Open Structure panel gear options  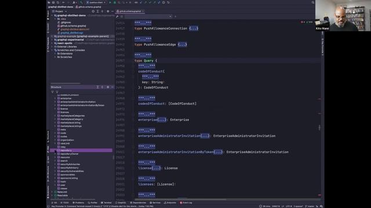point(108,87)
